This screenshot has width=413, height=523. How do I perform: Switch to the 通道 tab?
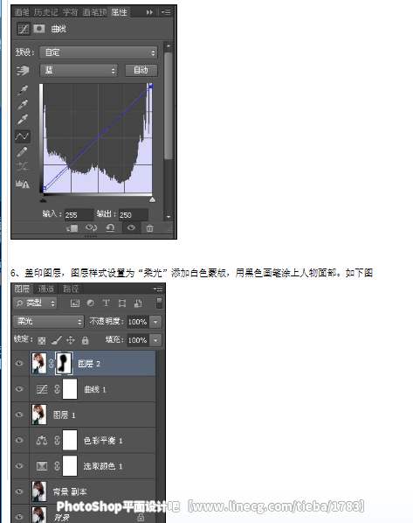pos(46,289)
